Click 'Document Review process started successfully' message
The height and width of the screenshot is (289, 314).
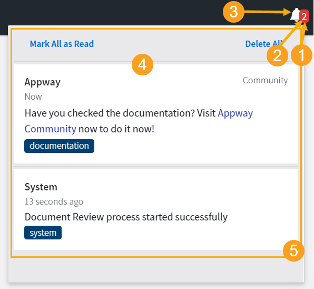click(x=126, y=217)
